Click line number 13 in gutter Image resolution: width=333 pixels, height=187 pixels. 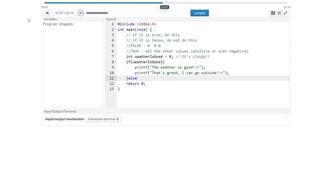(x=112, y=89)
